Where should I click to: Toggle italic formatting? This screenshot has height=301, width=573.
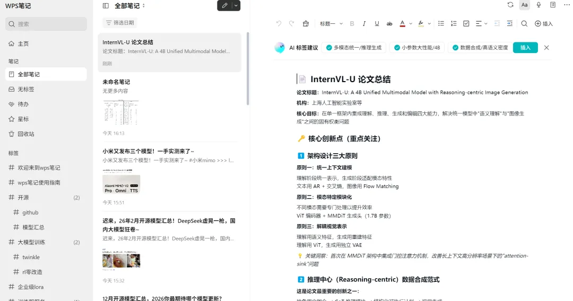coord(364,24)
